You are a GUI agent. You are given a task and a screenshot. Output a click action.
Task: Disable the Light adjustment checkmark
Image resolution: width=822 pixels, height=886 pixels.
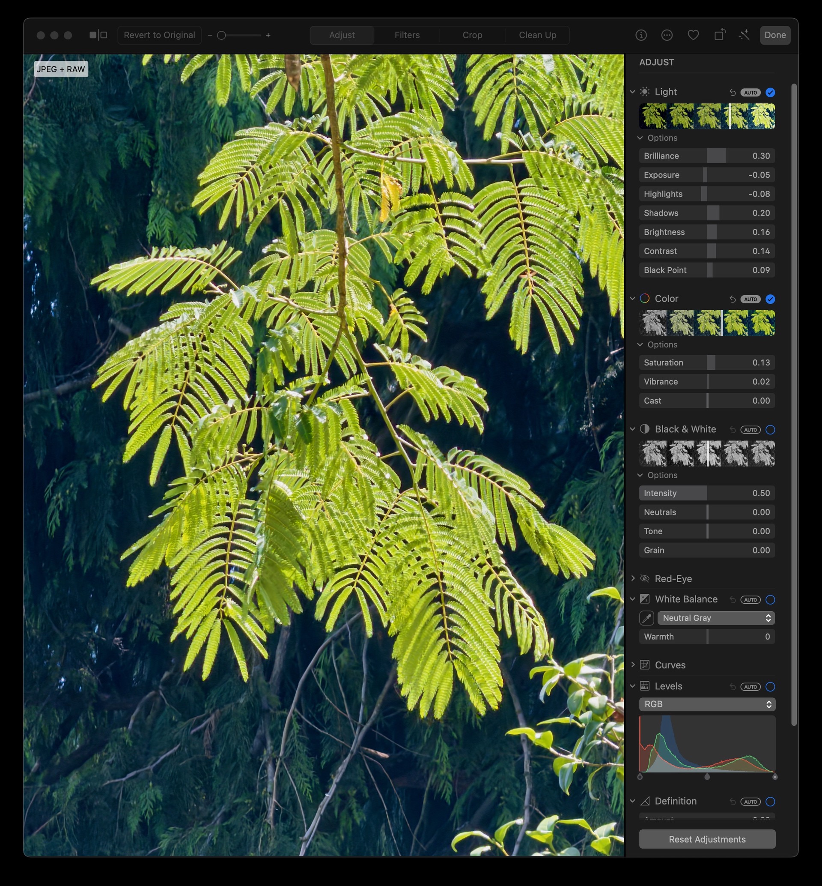click(770, 93)
